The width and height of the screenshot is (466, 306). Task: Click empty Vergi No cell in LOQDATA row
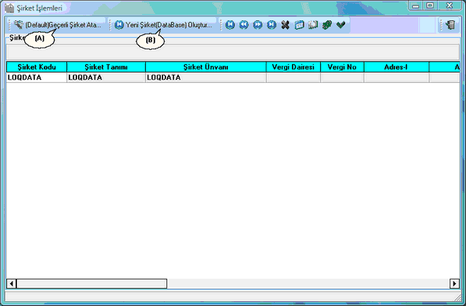click(x=342, y=77)
